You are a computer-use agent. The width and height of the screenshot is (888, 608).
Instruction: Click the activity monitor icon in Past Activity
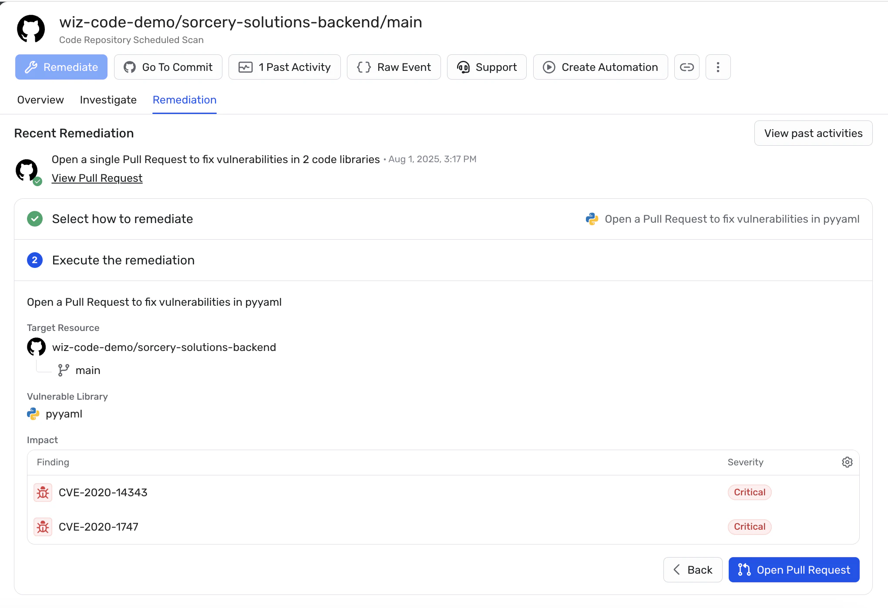(x=246, y=67)
